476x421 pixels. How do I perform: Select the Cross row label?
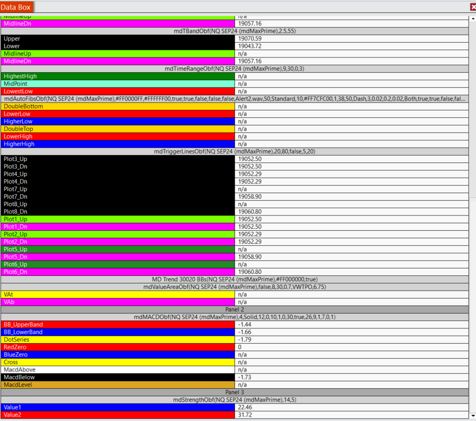pos(118,362)
